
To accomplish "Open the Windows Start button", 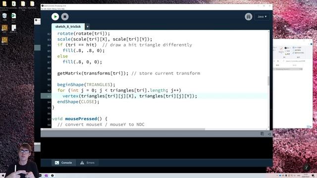I will click(3, 176).
